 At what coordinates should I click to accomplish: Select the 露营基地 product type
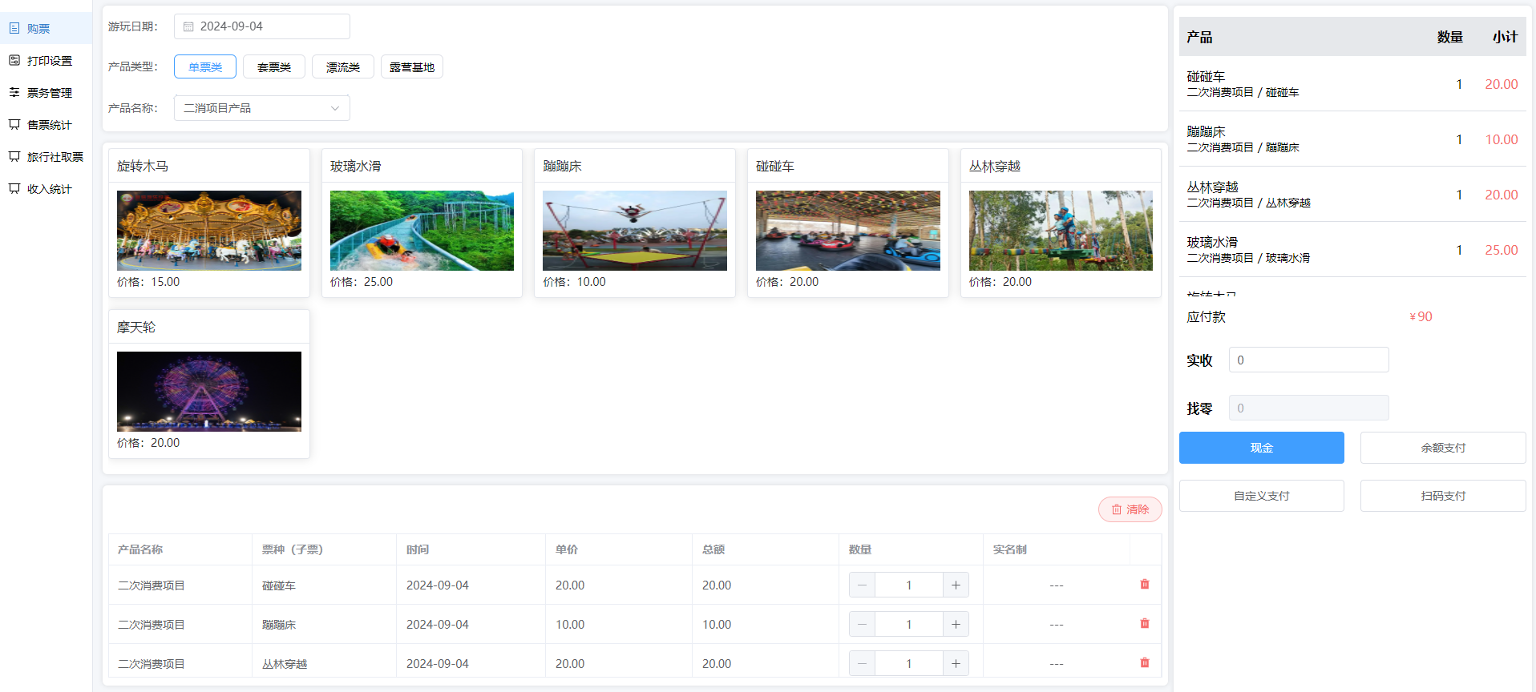click(x=412, y=66)
